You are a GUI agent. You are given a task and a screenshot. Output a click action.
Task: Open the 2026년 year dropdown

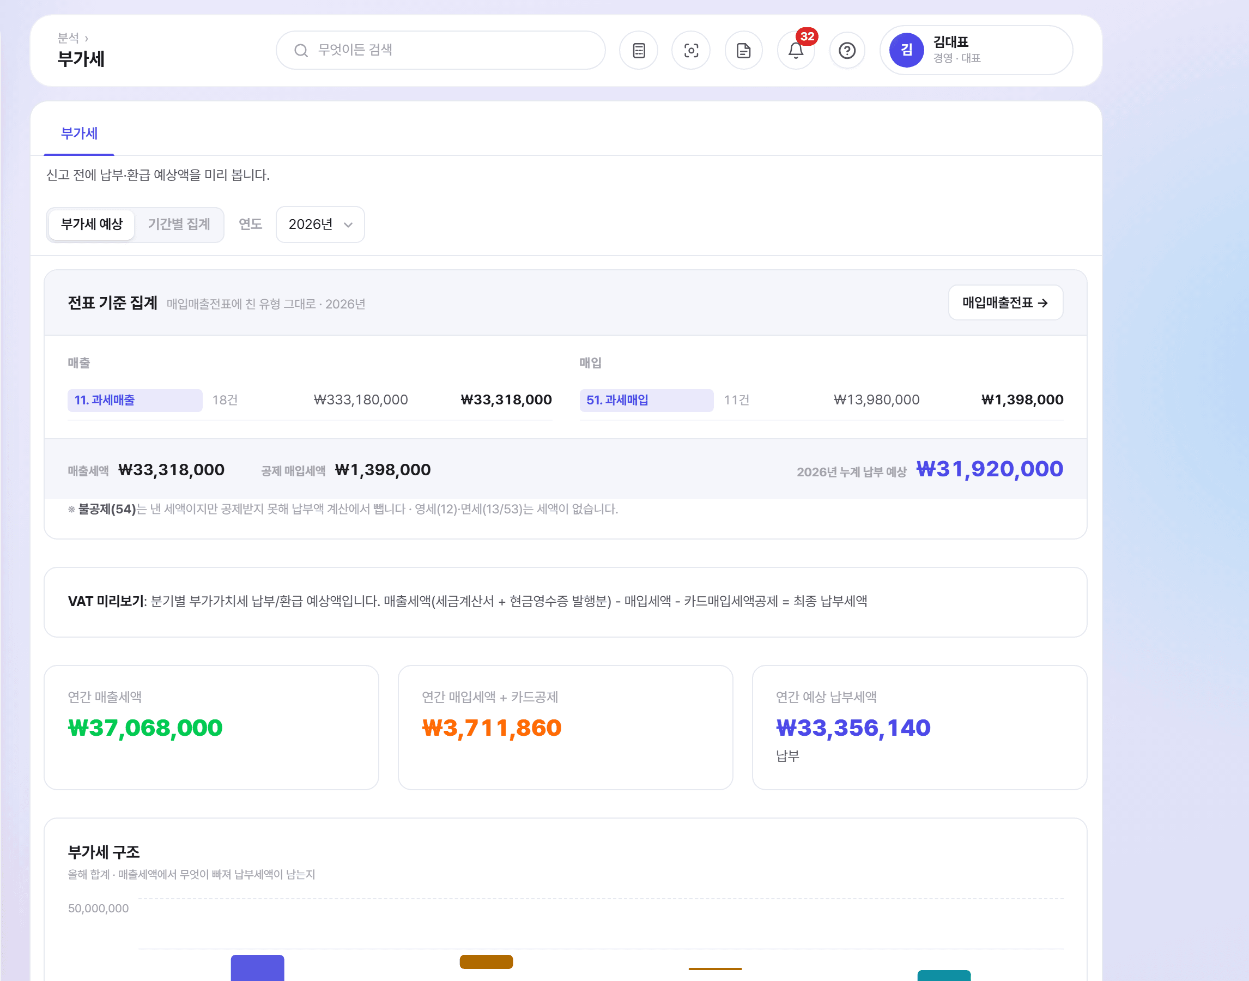tap(320, 224)
